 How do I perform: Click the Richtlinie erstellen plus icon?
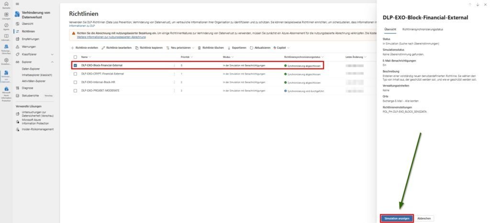coord(72,48)
